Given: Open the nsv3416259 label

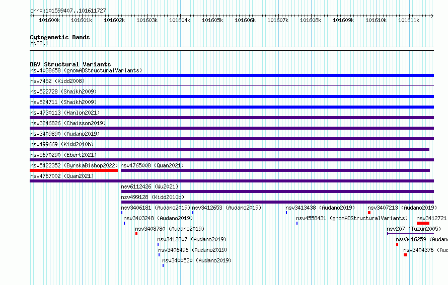Looking at the screenshot, I should click(422, 239).
